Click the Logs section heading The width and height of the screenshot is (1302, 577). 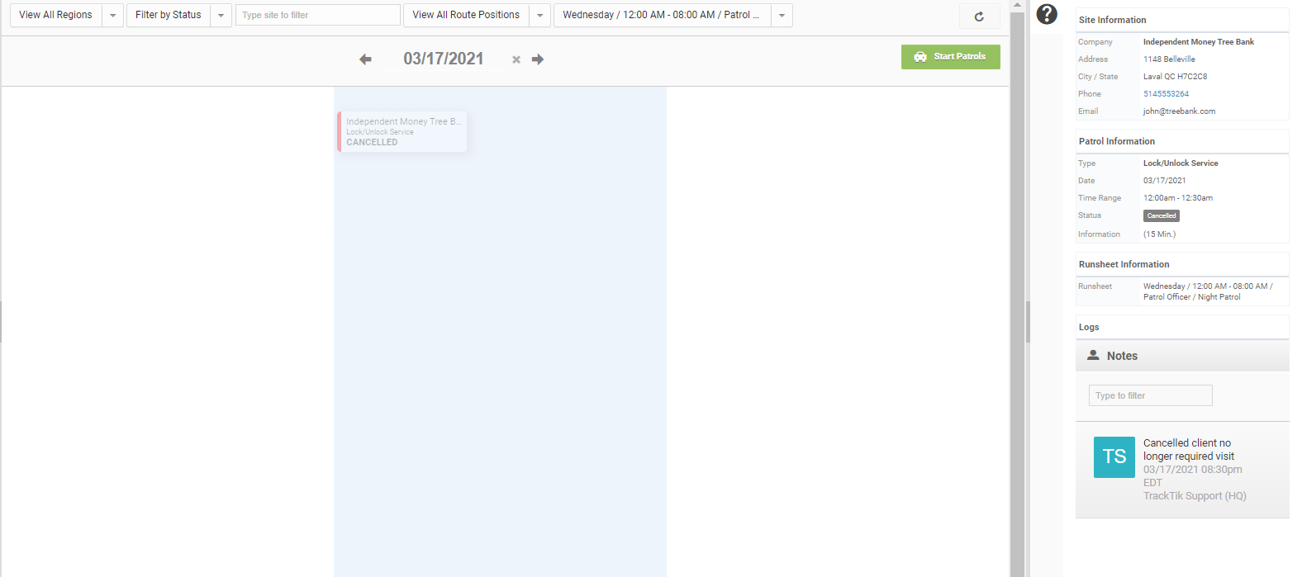(x=1089, y=328)
